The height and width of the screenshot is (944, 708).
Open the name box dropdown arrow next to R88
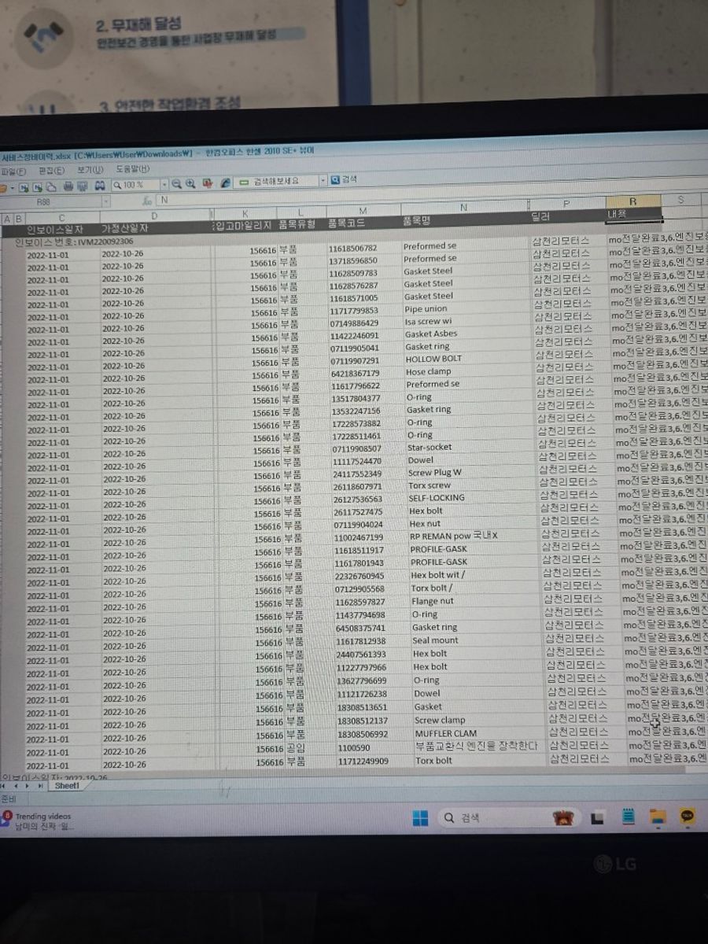point(105,201)
